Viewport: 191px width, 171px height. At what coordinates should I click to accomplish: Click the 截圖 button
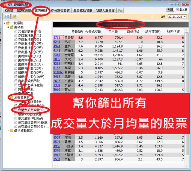[170, 10]
